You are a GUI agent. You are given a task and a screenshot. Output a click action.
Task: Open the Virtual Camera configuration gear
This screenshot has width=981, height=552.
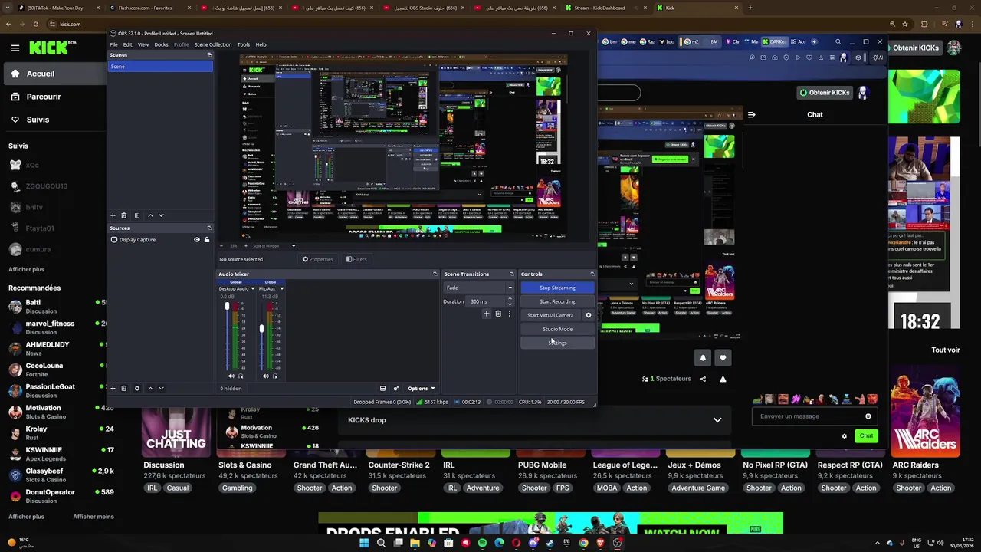pyautogui.click(x=589, y=315)
